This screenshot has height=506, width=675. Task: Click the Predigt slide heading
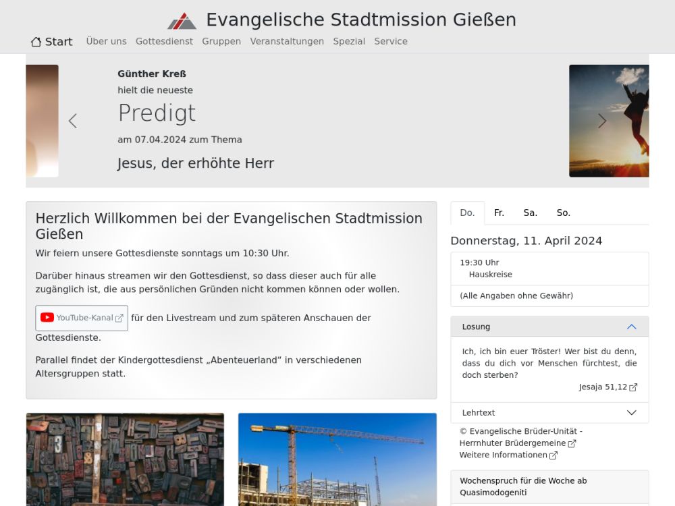(x=157, y=113)
